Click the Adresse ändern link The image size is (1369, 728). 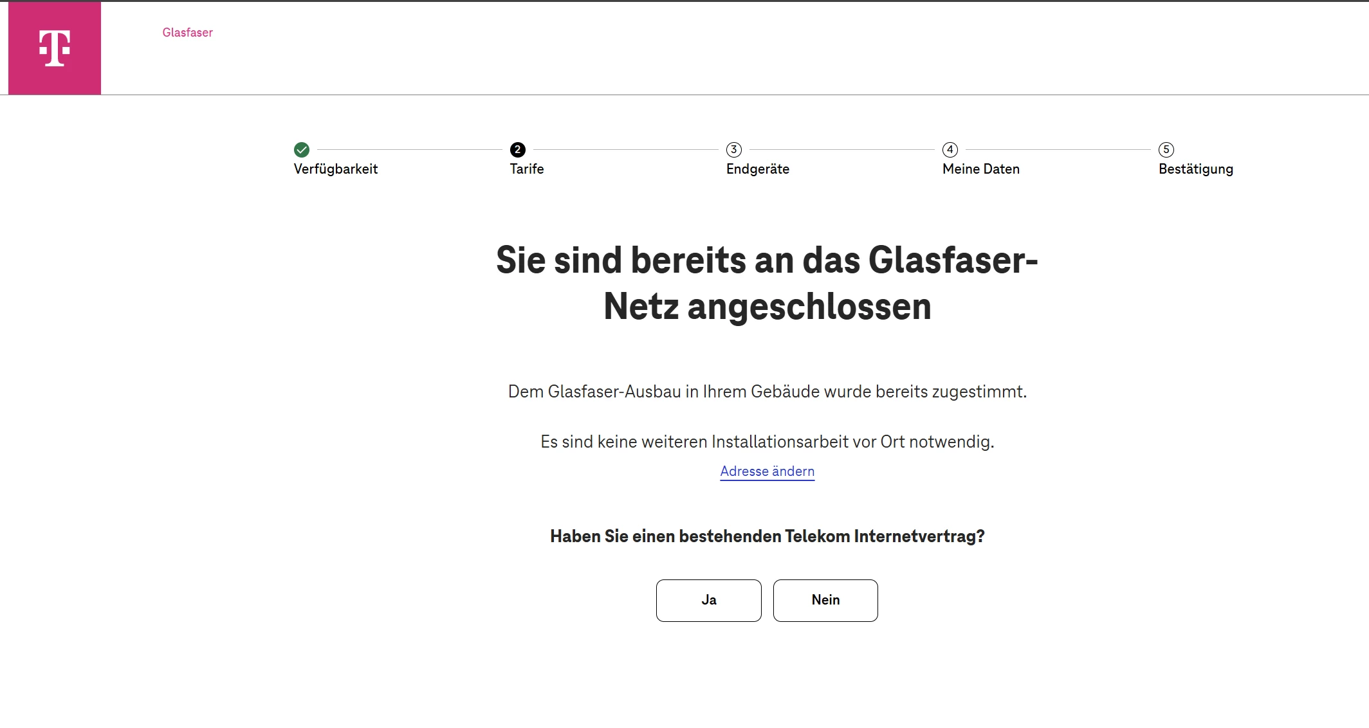coord(767,471)
